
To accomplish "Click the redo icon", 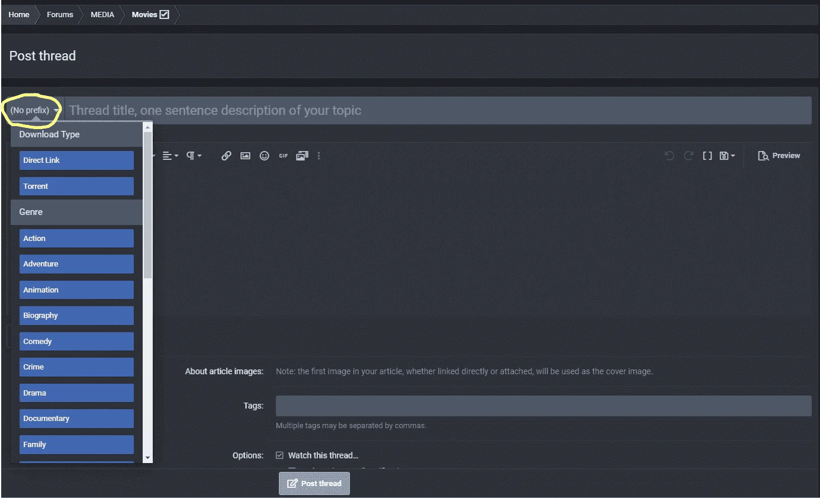I will pos(689,156).
